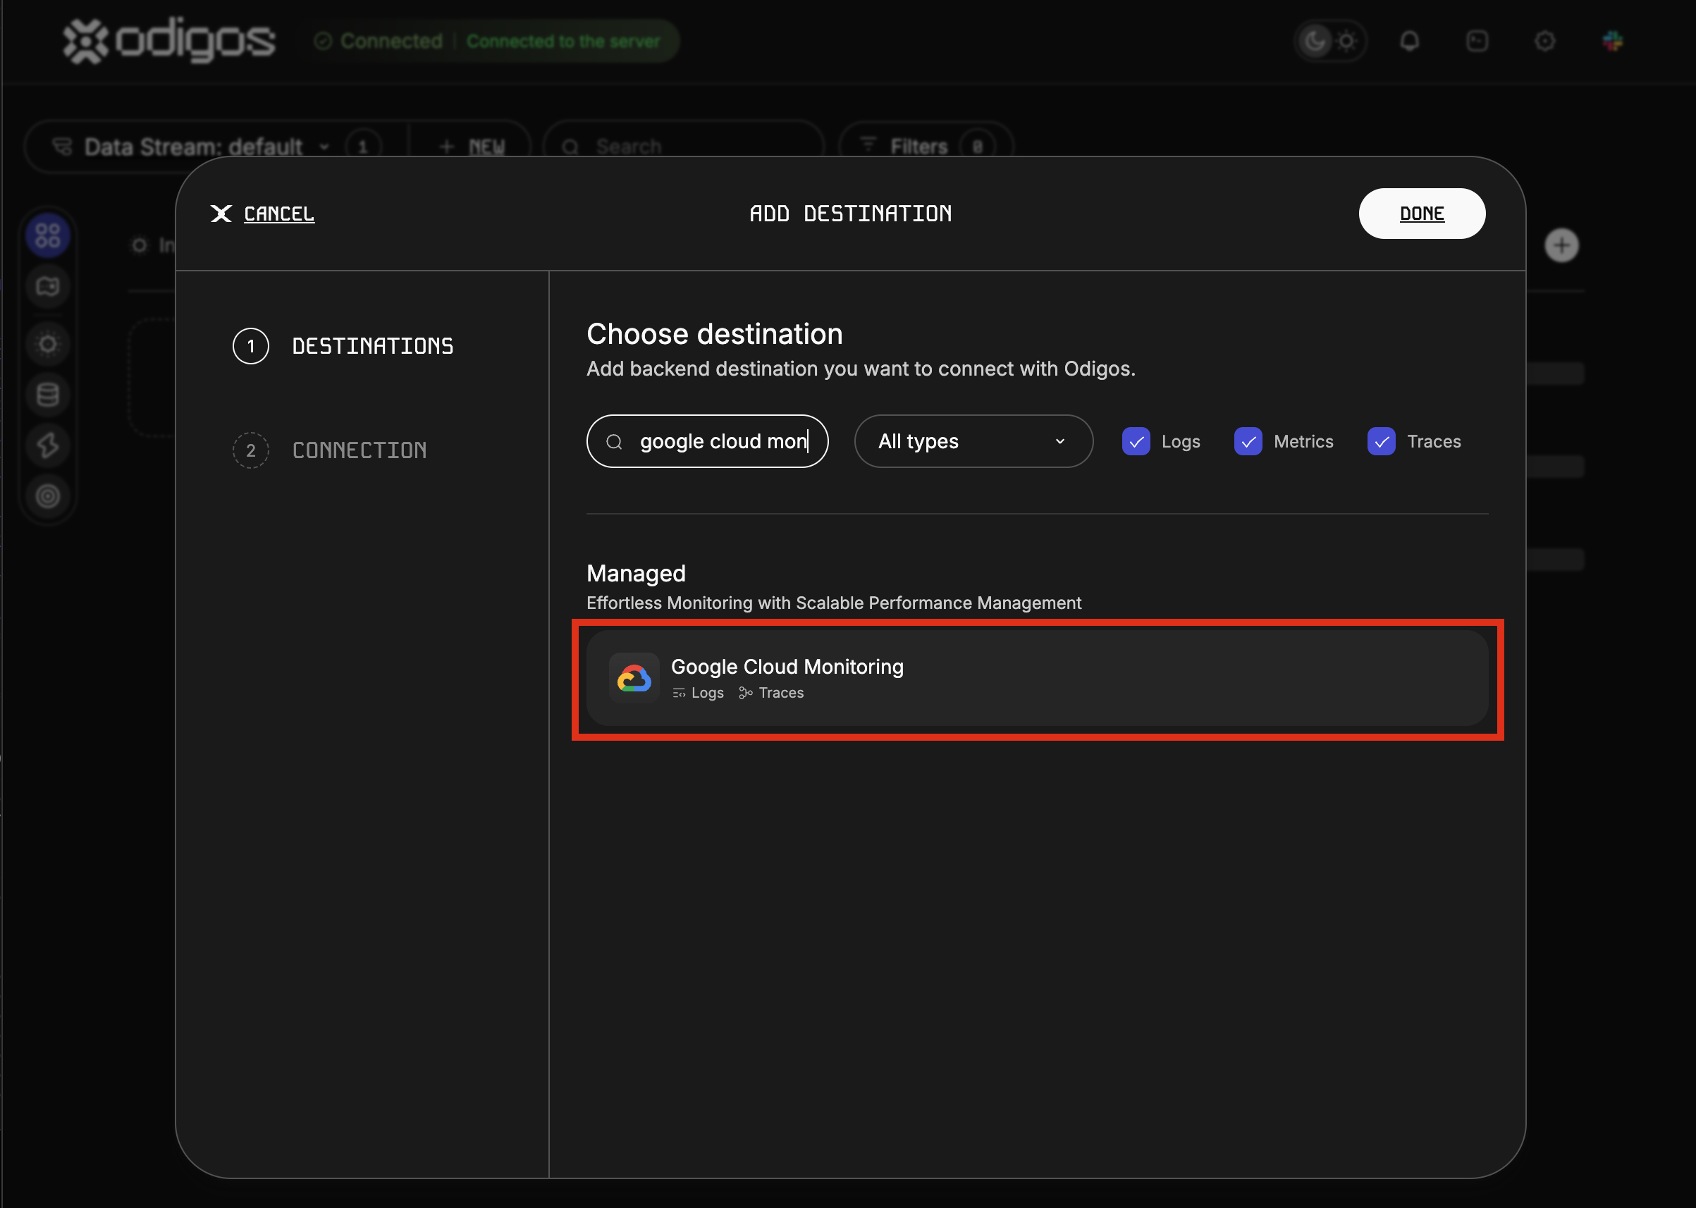Uncheck the Metrics checkbox

coord(1248,442)
